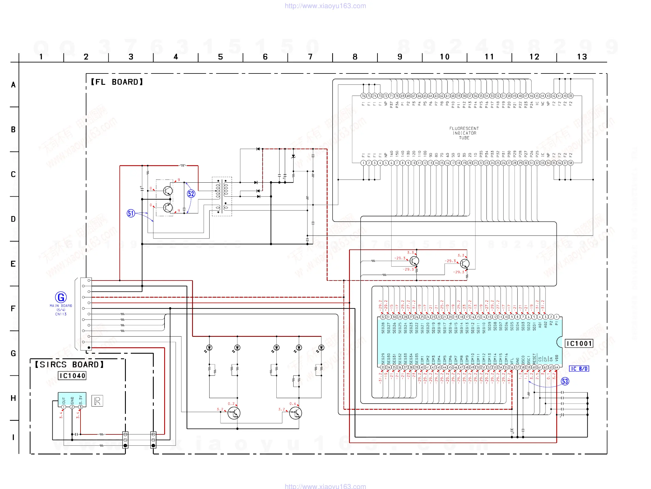Click the boxed R symbol in SIRCS board
The image size is (651, 489).
coord(97,401)
